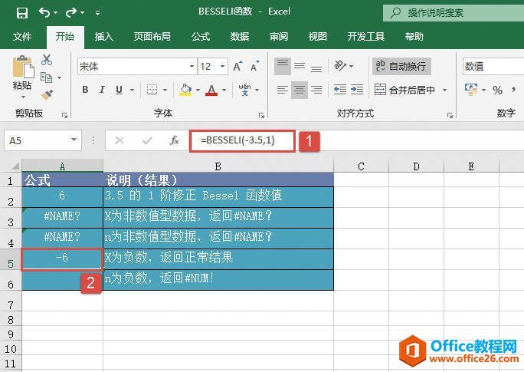Select Top Align icon

click(283, 66)
